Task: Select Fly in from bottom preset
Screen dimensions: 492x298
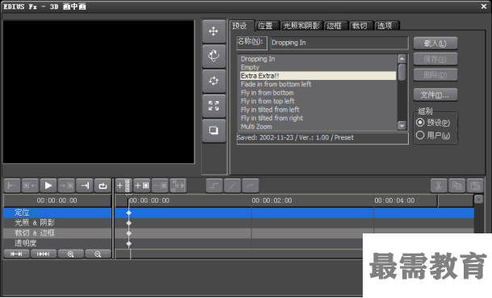Action: click(317, 93)
